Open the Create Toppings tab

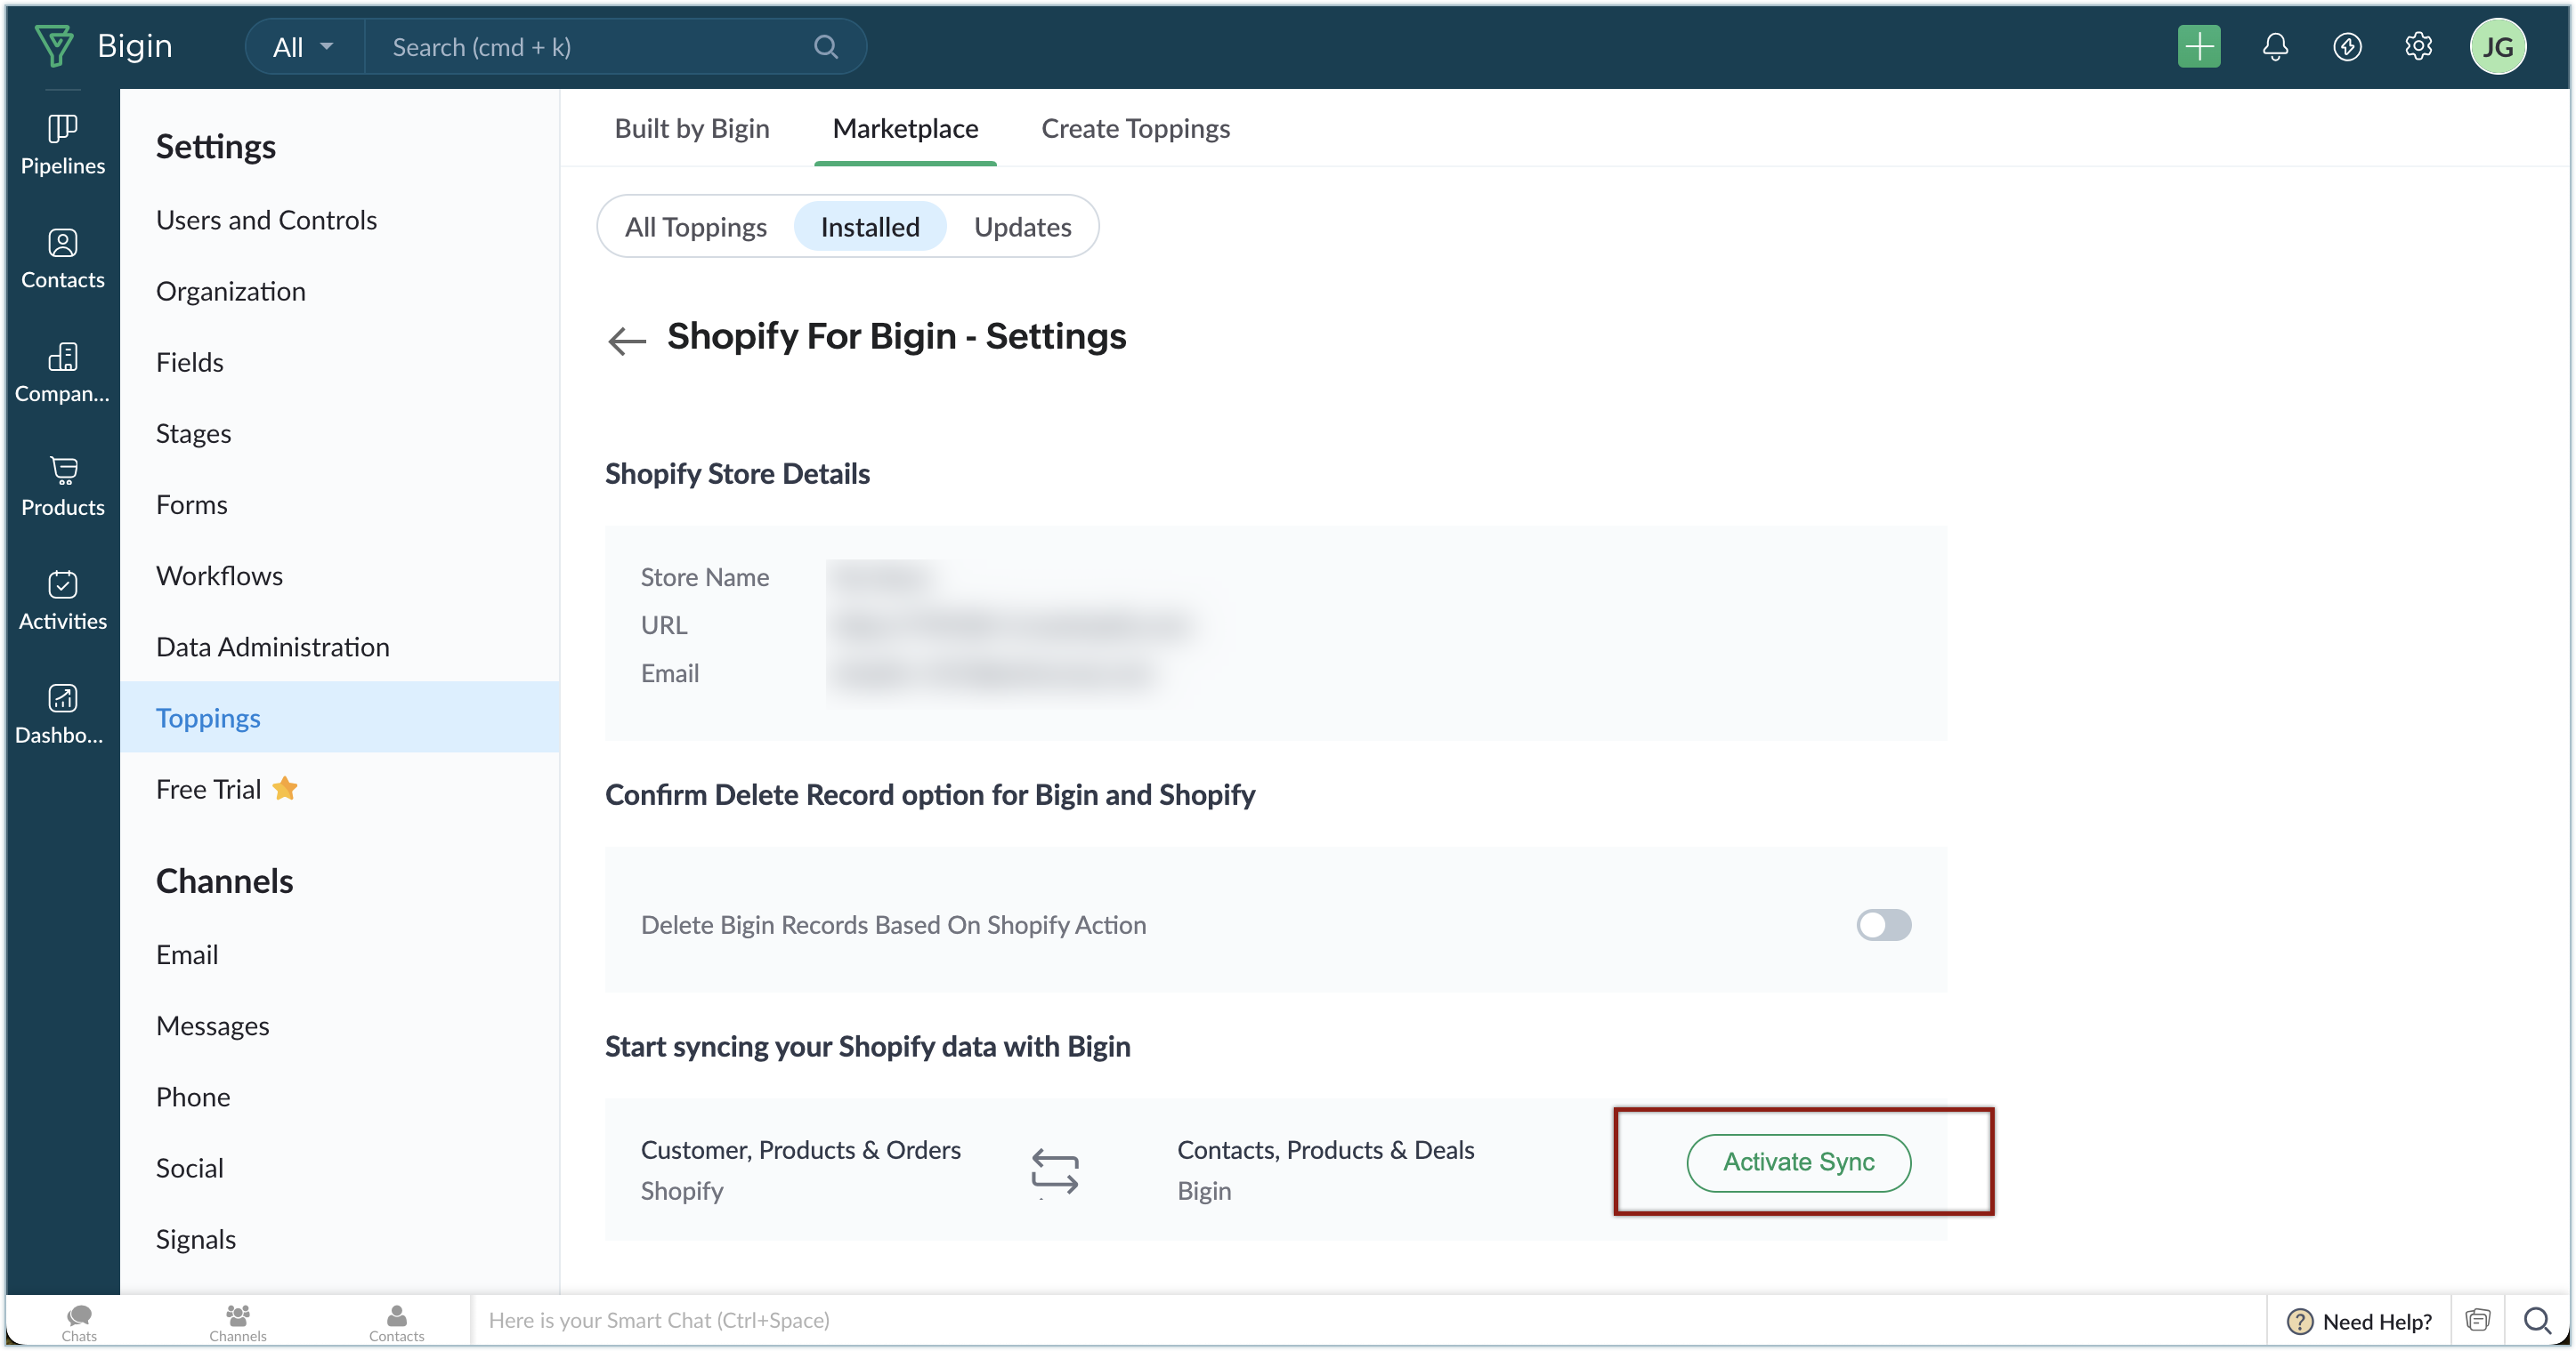point(1135,128)
